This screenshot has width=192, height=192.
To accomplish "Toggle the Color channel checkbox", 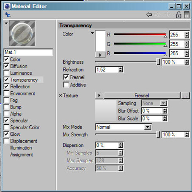I will click(x=6, y=59).
